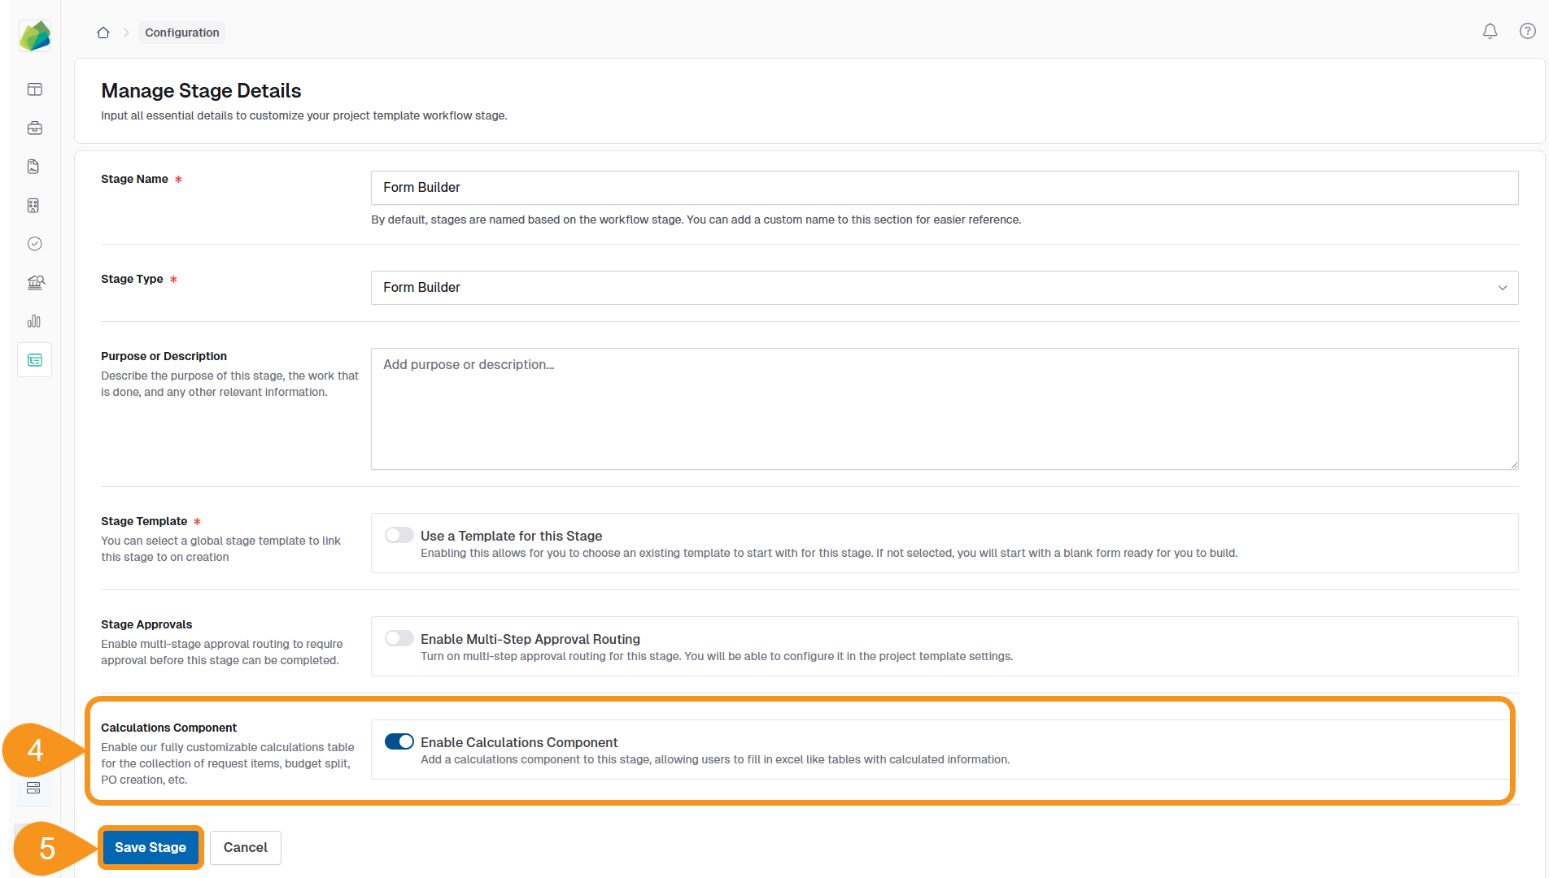Turn on Enable Multi-Step Approval Routing
Screen dimensions: 1549x878
399,638
